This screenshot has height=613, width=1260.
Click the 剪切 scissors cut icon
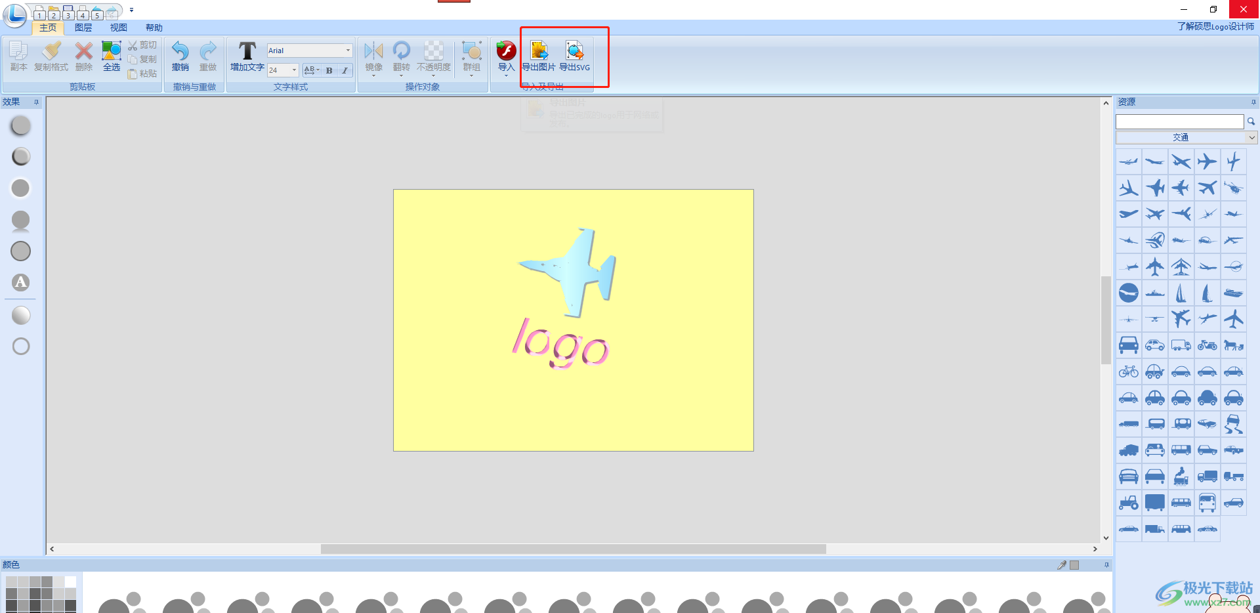133,45
